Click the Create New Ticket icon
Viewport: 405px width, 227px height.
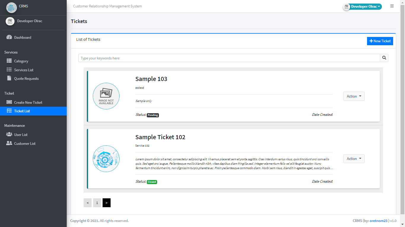point(9,102)
